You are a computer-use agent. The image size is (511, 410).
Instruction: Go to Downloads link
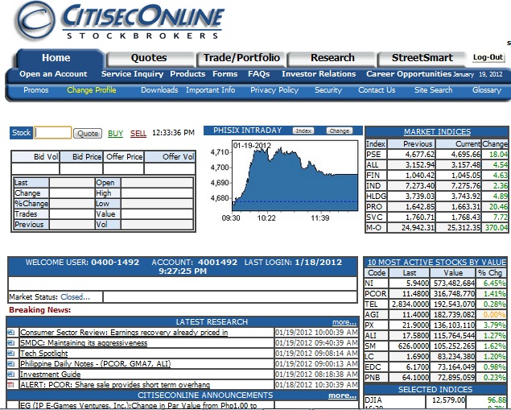(x=159, y=90)
